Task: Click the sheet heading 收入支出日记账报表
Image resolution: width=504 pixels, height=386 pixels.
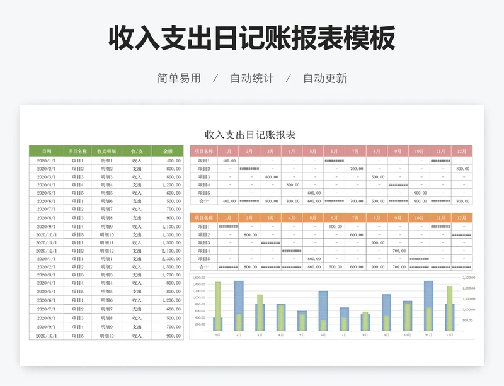Action: [250, 135]
